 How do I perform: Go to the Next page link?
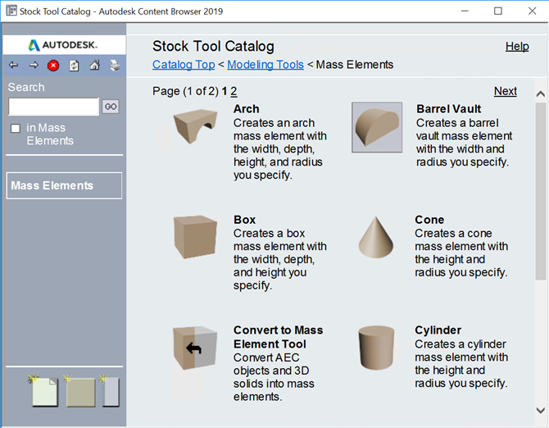[x=506, y=91]
